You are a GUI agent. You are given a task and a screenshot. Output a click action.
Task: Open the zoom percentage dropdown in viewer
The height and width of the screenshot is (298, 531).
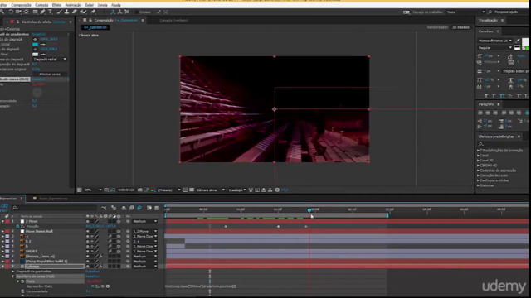point(92,190)
